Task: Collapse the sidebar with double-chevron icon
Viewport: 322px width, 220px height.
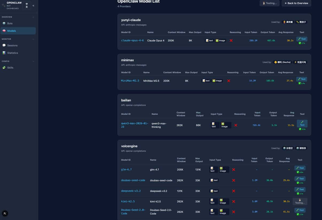Action: (33, 6)
